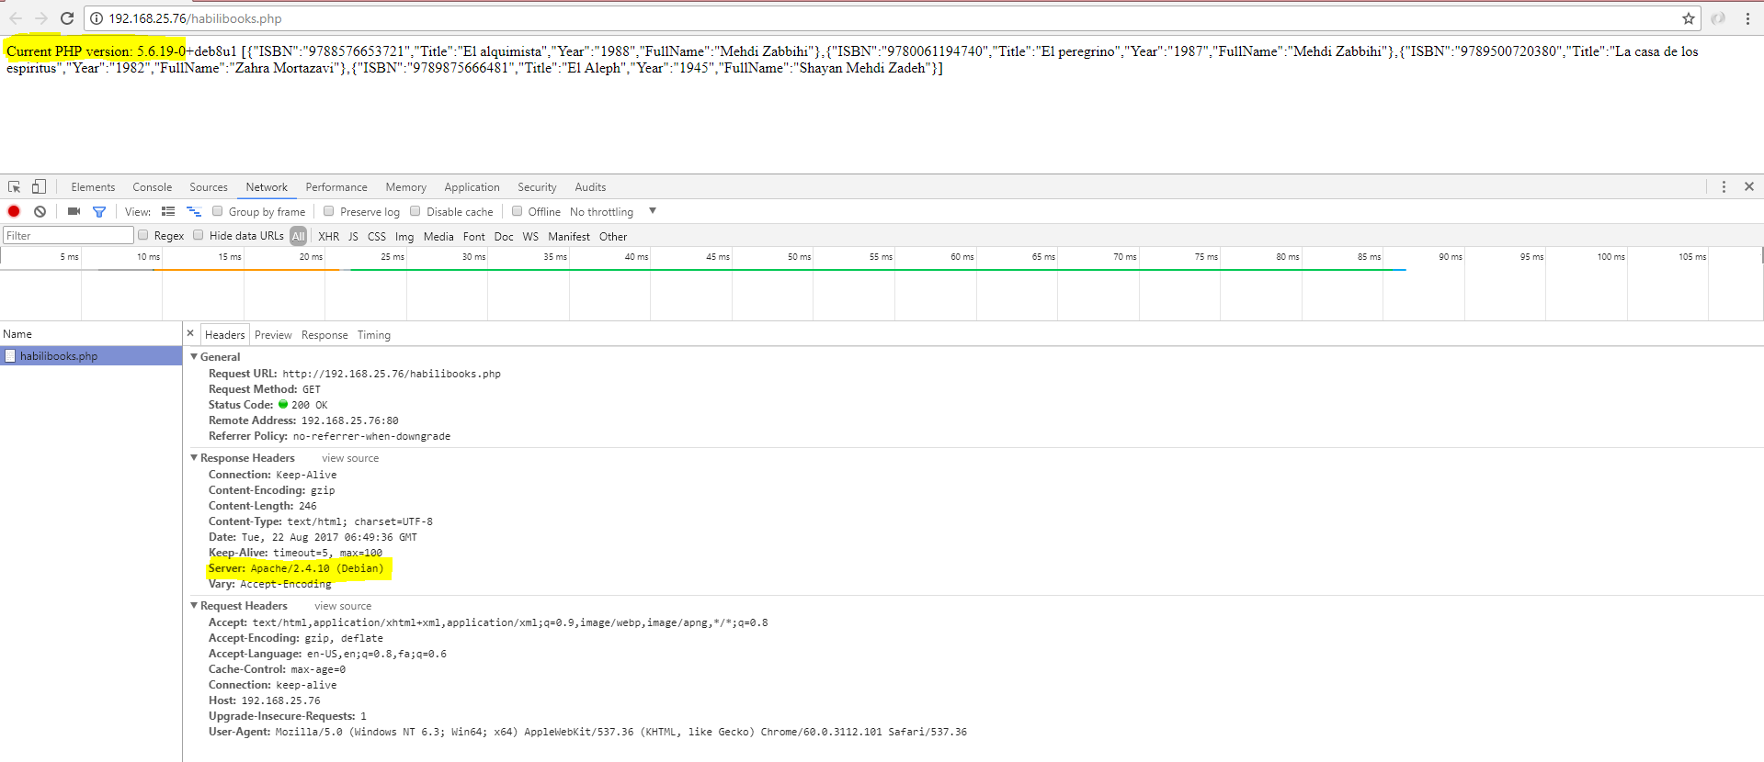Open the Timing tab of the request
The width and height of the screenshot is (1764, 762).
point(373,335)
